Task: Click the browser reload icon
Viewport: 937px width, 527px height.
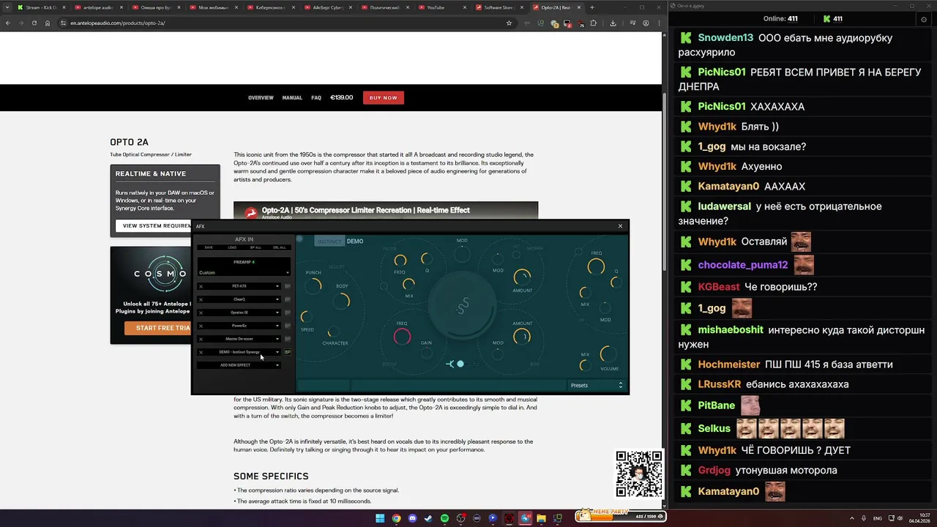Action: pos(34,23)
